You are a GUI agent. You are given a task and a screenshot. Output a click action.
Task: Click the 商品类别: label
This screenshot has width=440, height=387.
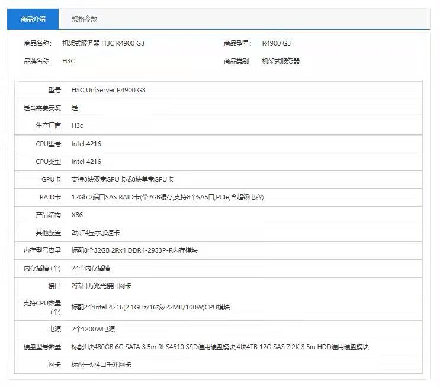coord(237,61)
